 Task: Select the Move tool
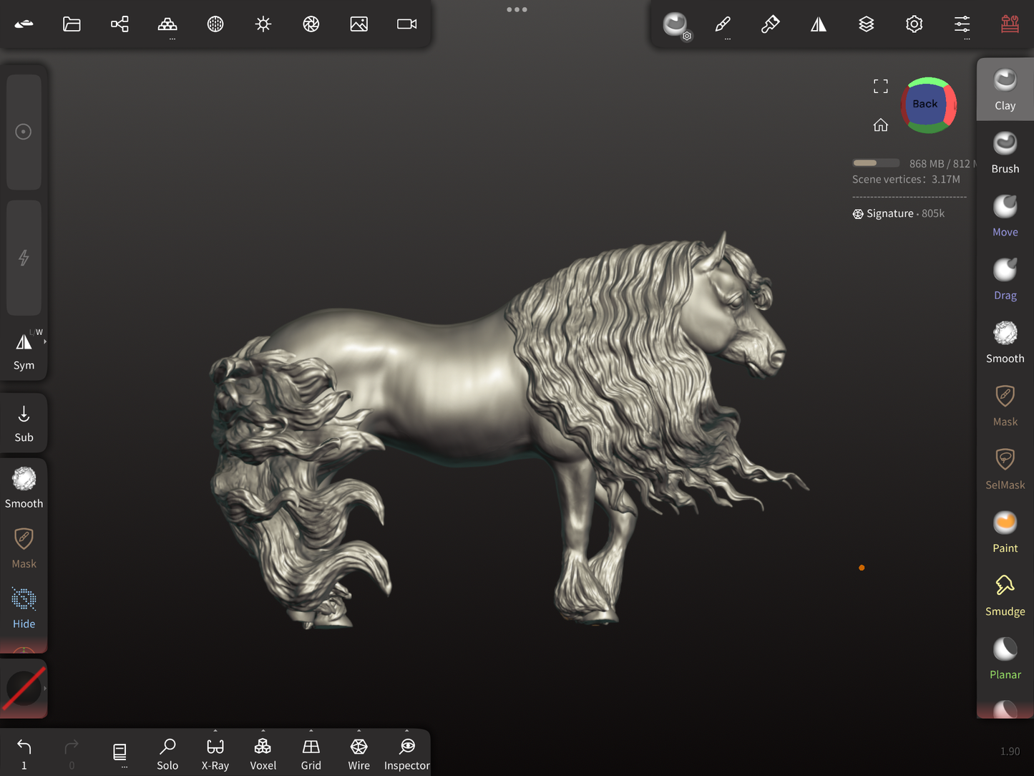(x=1005, y=216)
